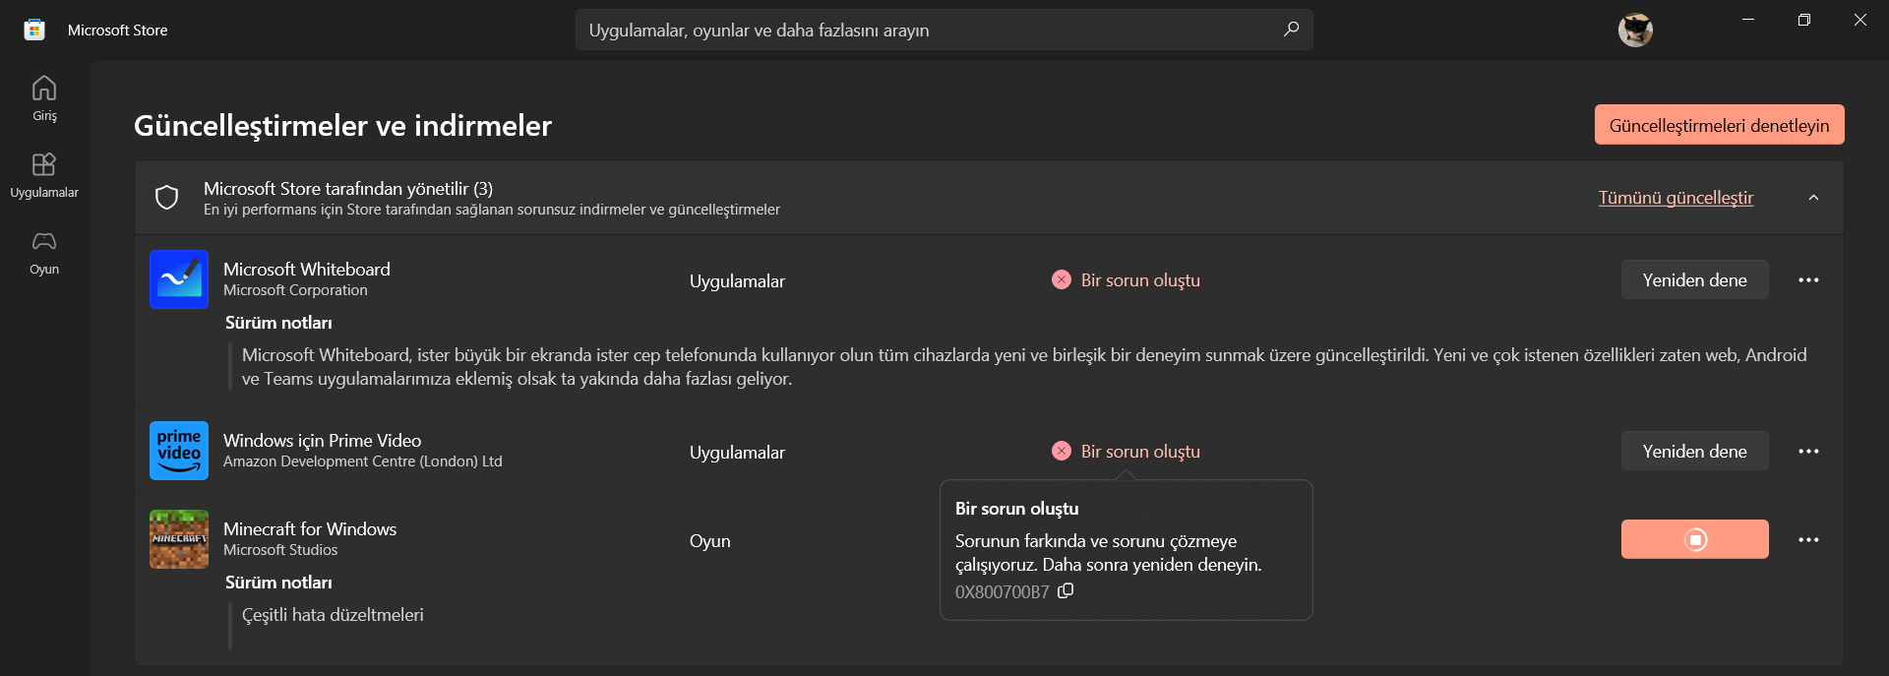Screen dimensions: 1889x676
Task: Open the Windows için Prime Video title
Action: coord(322,440)
